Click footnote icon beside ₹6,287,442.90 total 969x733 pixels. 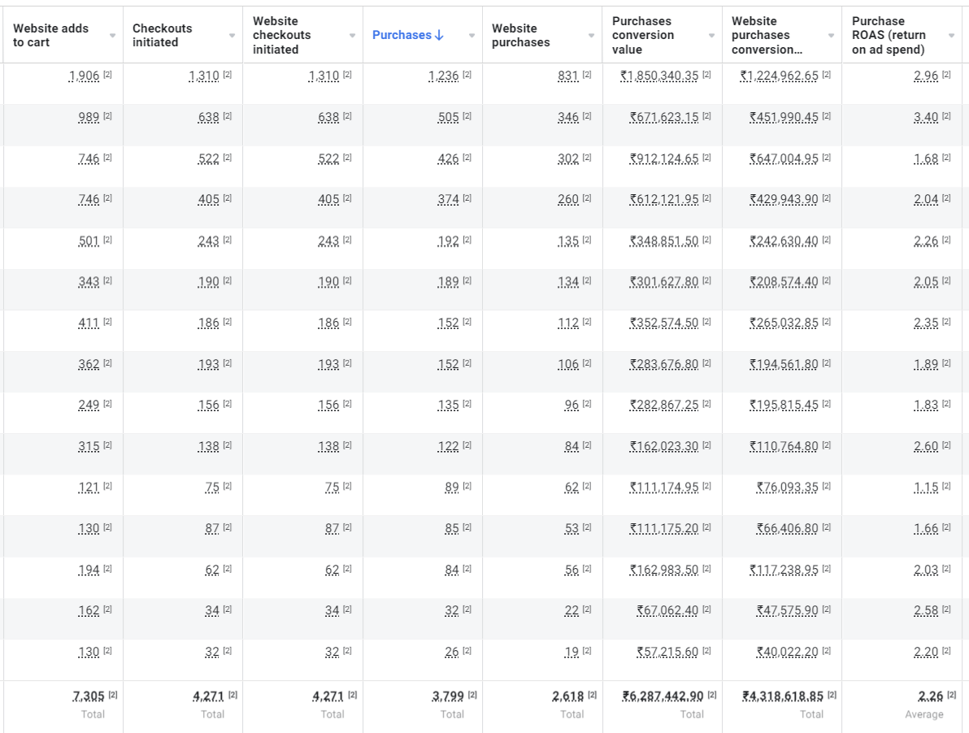click(x=712, y=695)
